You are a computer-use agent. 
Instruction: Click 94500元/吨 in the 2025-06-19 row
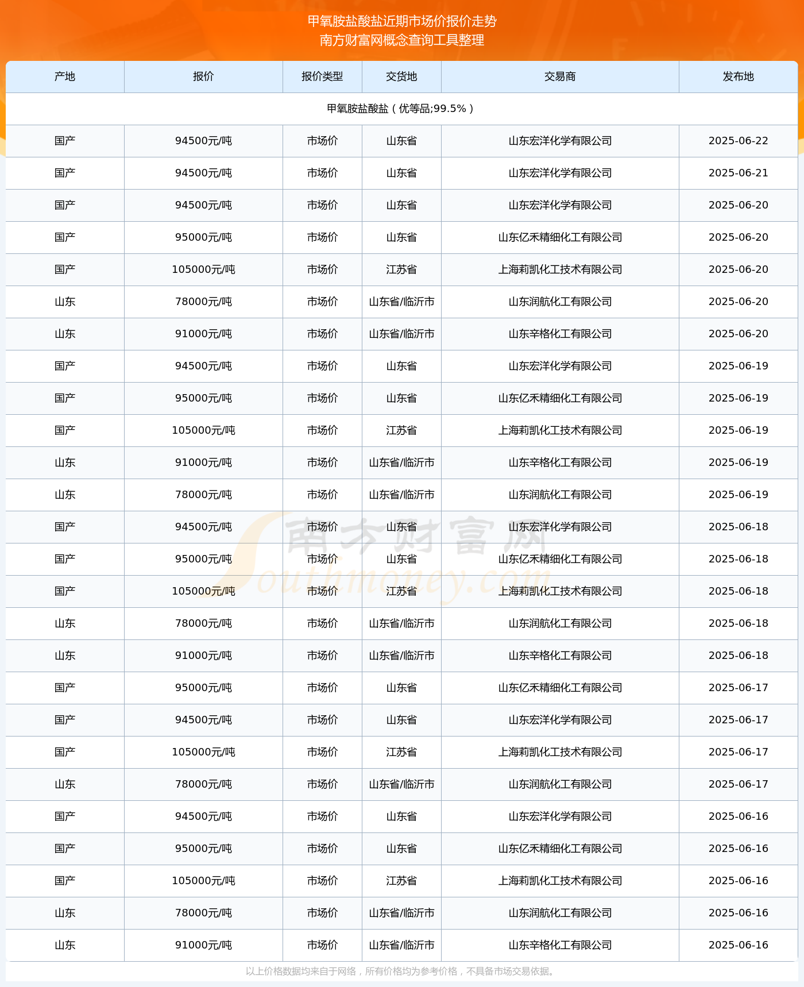[203, 366]
